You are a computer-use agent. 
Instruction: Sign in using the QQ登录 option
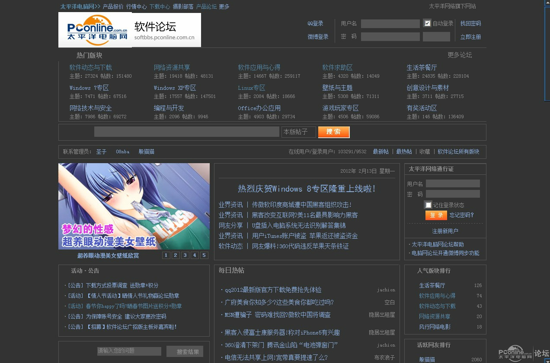point(315,23)
